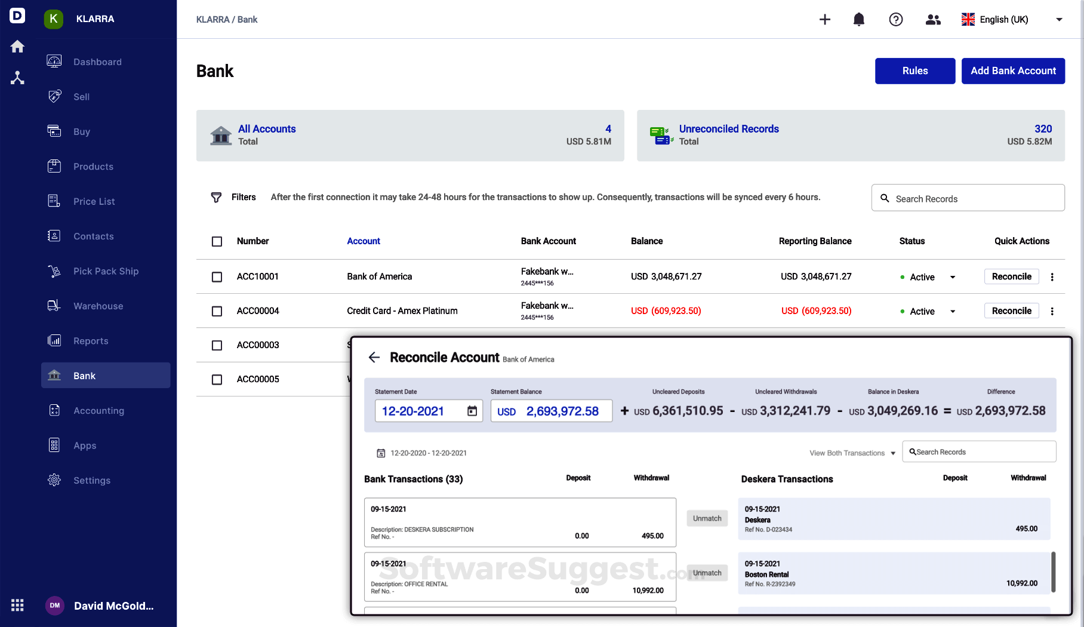This screenshot has width=1084, height=627.
Task: Go back from Reconcile Account panel
Action: [374, 357]
